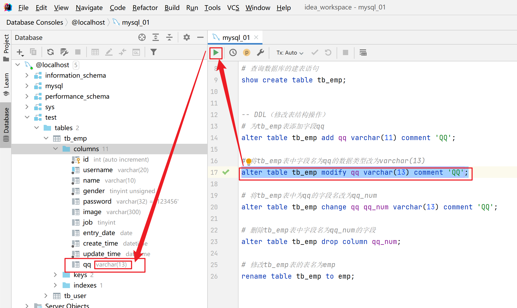Open console settings wrench icon
Image resolution: width=517 pixels, height=308 pixels.
click(260, 53)
